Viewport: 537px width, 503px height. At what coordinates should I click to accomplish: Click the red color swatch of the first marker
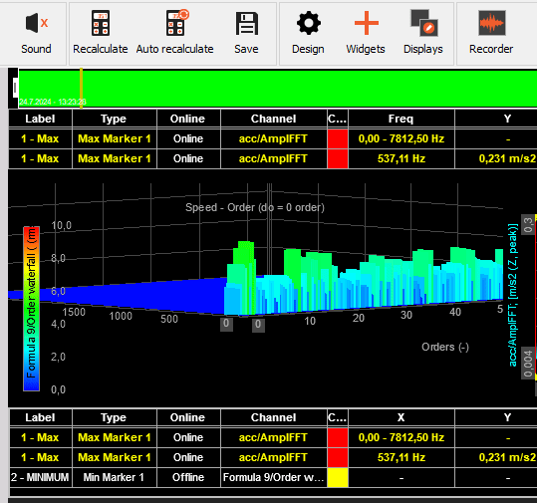click(338, 138)
